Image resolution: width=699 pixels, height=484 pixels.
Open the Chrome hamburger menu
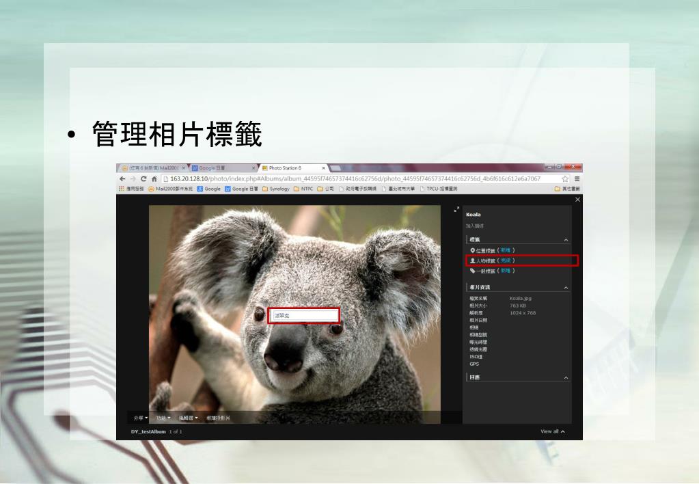coord(577,179)
